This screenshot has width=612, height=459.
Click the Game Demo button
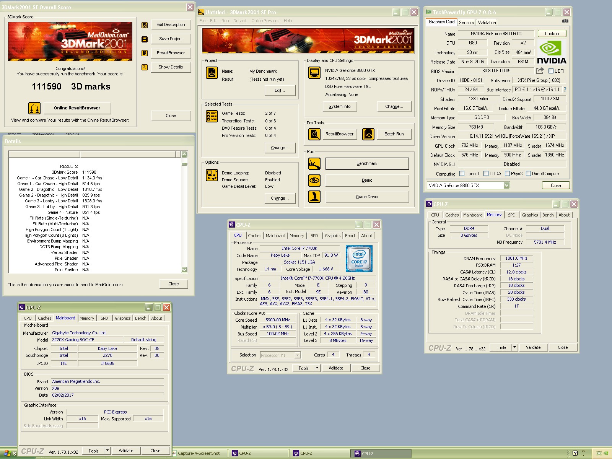pyautogui.click(x=367, y=197)
